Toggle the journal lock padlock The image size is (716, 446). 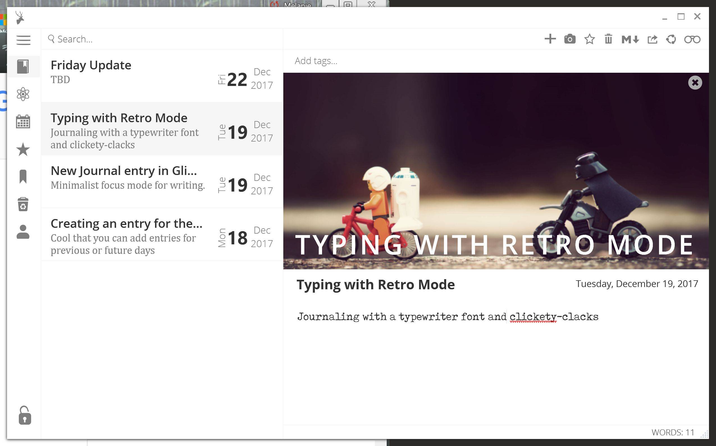coord(25,415)
